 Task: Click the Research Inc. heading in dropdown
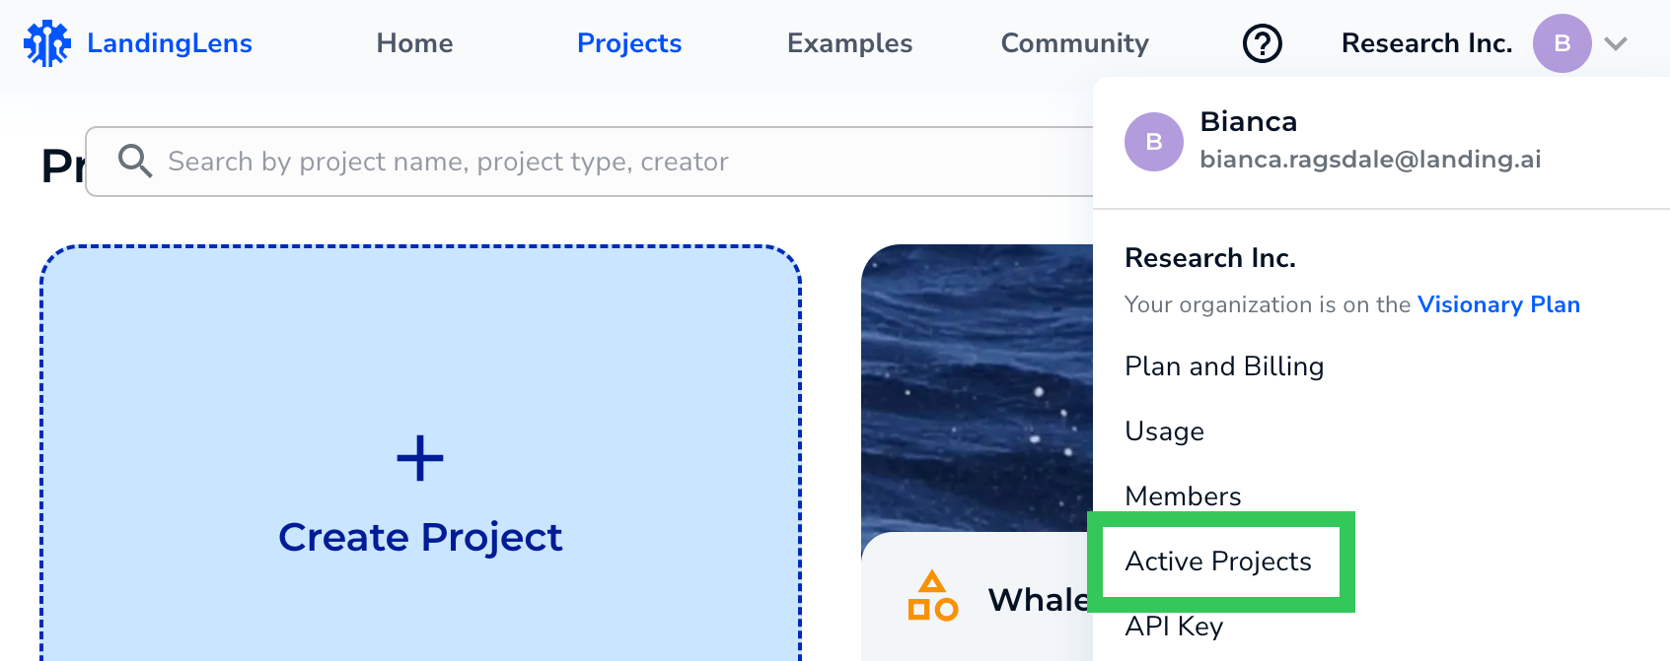(x=1210, y=258)
